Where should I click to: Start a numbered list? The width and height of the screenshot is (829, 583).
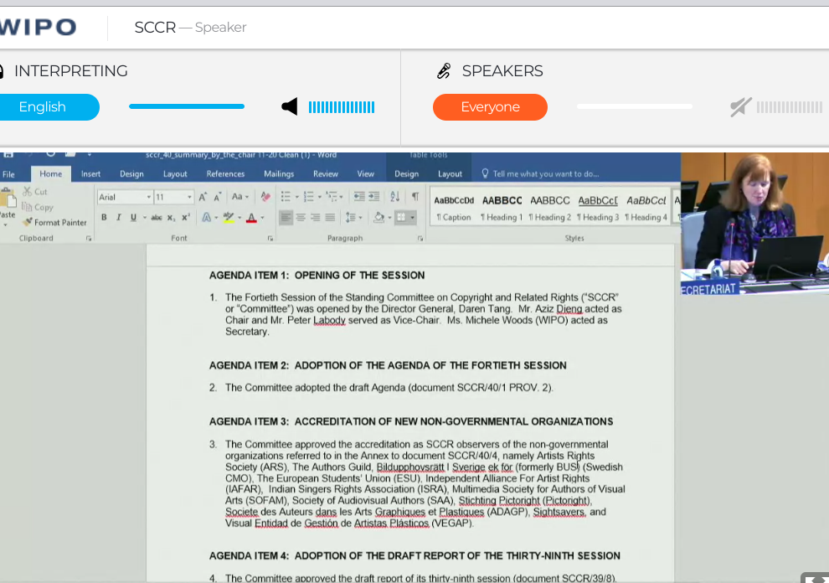[x=309, y=198]
